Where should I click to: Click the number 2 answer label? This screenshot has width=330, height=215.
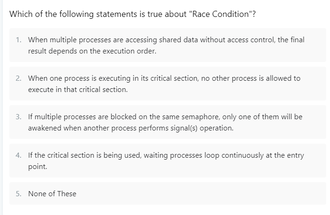(x=18, y=78)
